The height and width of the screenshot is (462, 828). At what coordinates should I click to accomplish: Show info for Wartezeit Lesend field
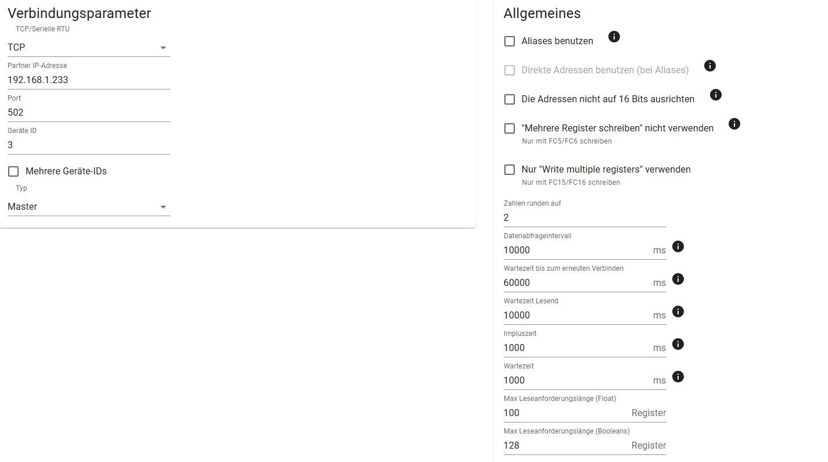[678, 311]
